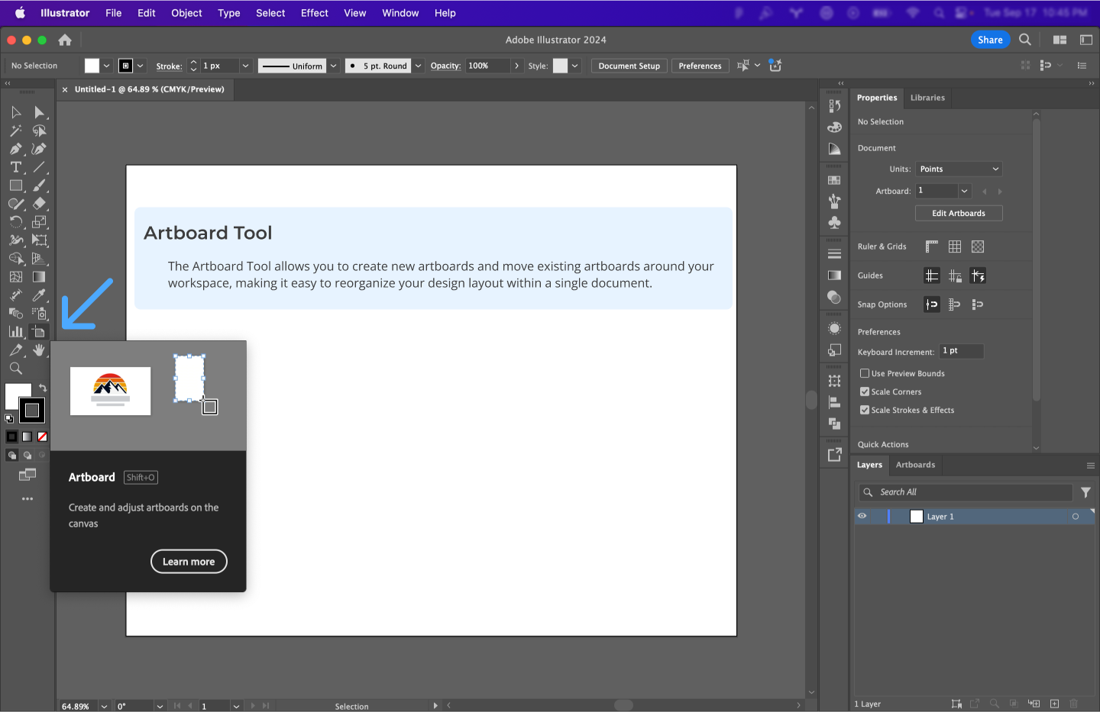Open the Units dropdown
Image resolution: width=1100 pixels, height=712 pixels.
[x=959, y=169]
